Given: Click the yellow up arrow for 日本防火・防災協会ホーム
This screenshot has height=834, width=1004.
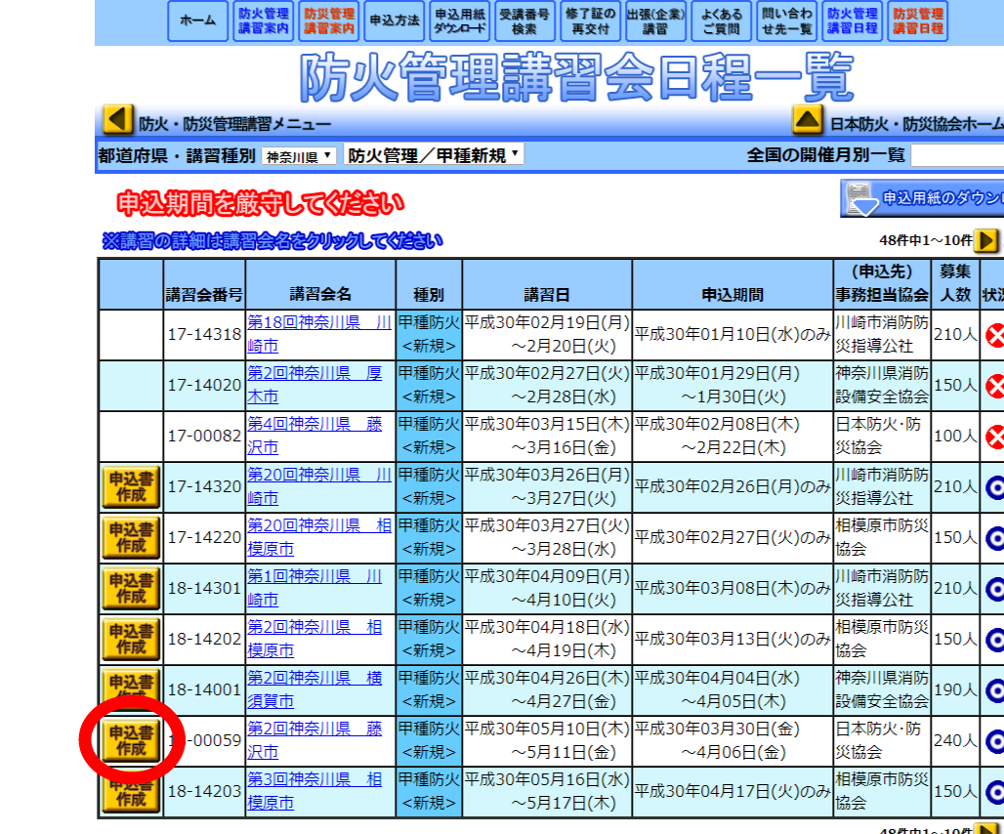Looking at the screenshot, I should 807,119.
